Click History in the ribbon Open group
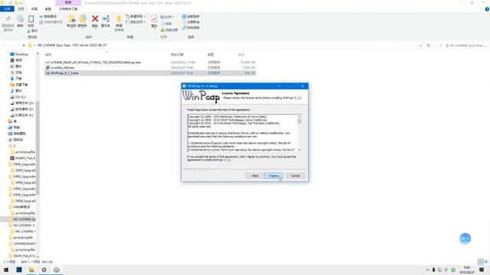 point(169,30)
